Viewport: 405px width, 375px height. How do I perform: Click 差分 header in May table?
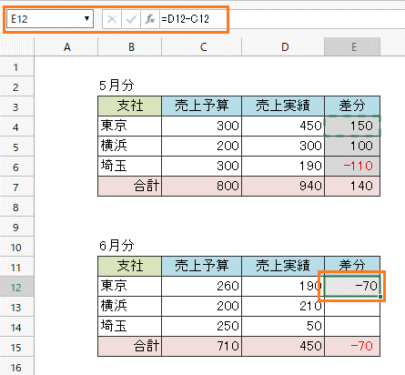[x=352, y=106]
